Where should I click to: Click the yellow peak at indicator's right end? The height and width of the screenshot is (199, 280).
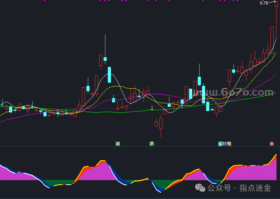(x=276, y=155)
